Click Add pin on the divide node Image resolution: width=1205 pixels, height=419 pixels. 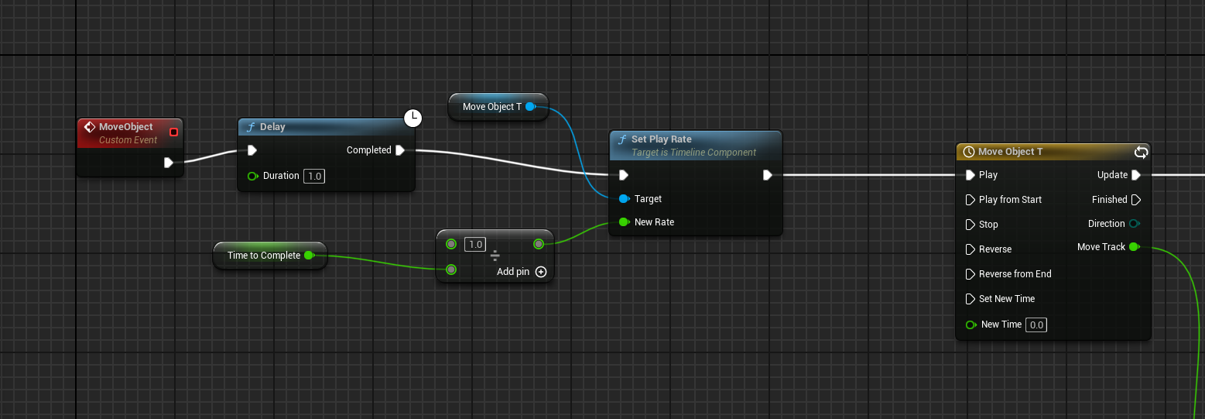[x=522, y=272]
